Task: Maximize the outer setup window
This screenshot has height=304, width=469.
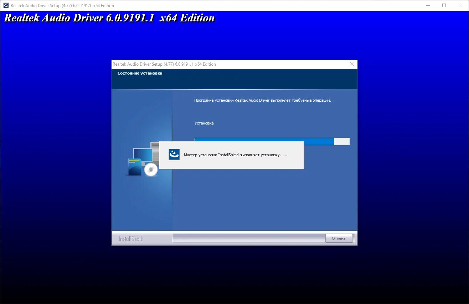Action: pos(444,5)
